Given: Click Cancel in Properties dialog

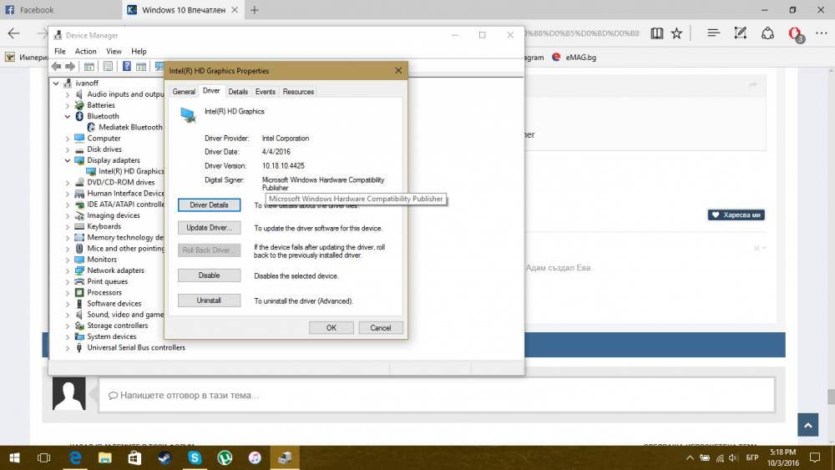Looking at the screenshot, I should 381,328.
